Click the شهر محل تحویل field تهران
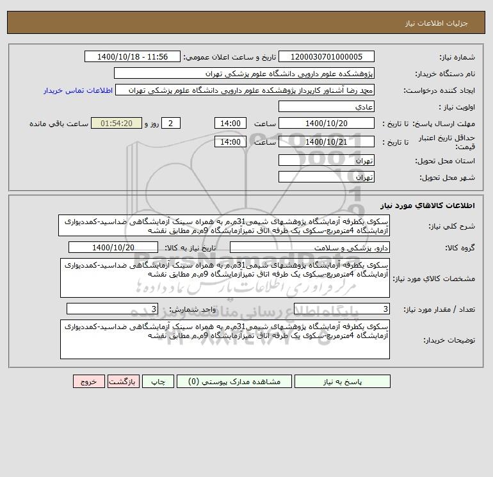Image resolution: width=493 pixels, height=477 pixels. (327, 177)
